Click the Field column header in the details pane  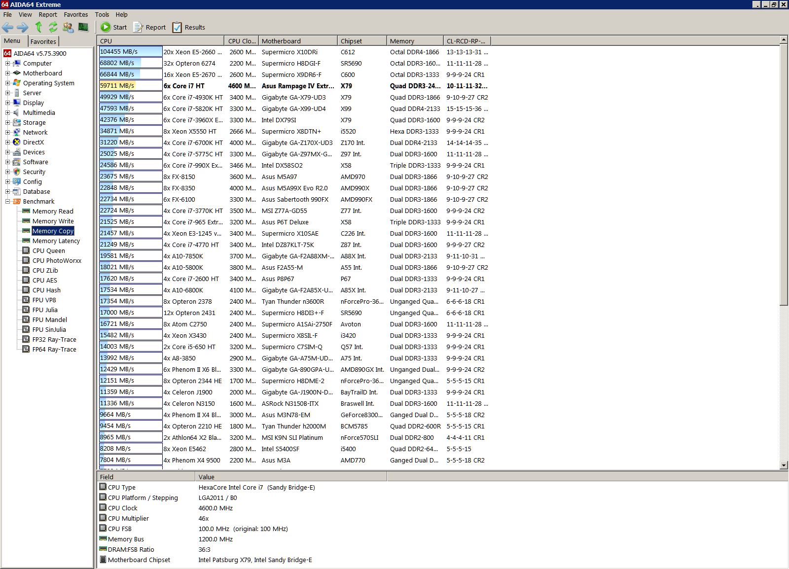click(x=146, y=477)
